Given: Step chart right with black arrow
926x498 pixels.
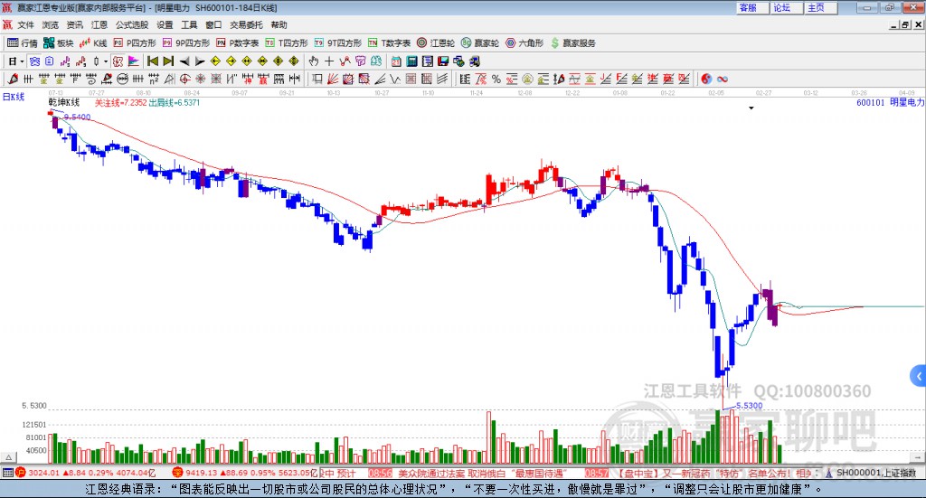Looking at the screenshot, I should coord(200,61).
